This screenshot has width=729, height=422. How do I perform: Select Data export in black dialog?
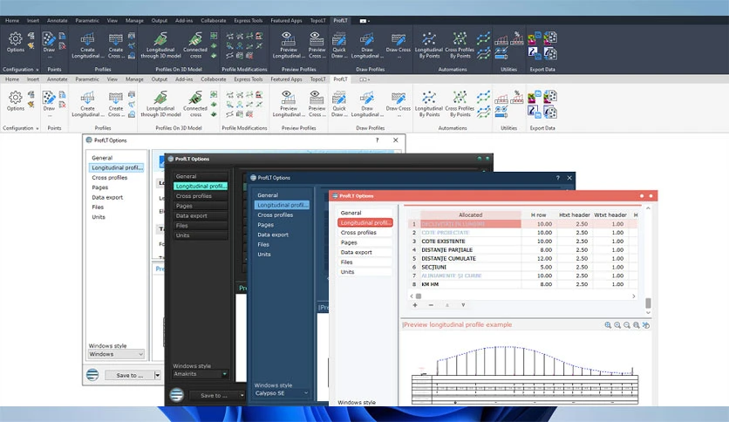point(201,215)
